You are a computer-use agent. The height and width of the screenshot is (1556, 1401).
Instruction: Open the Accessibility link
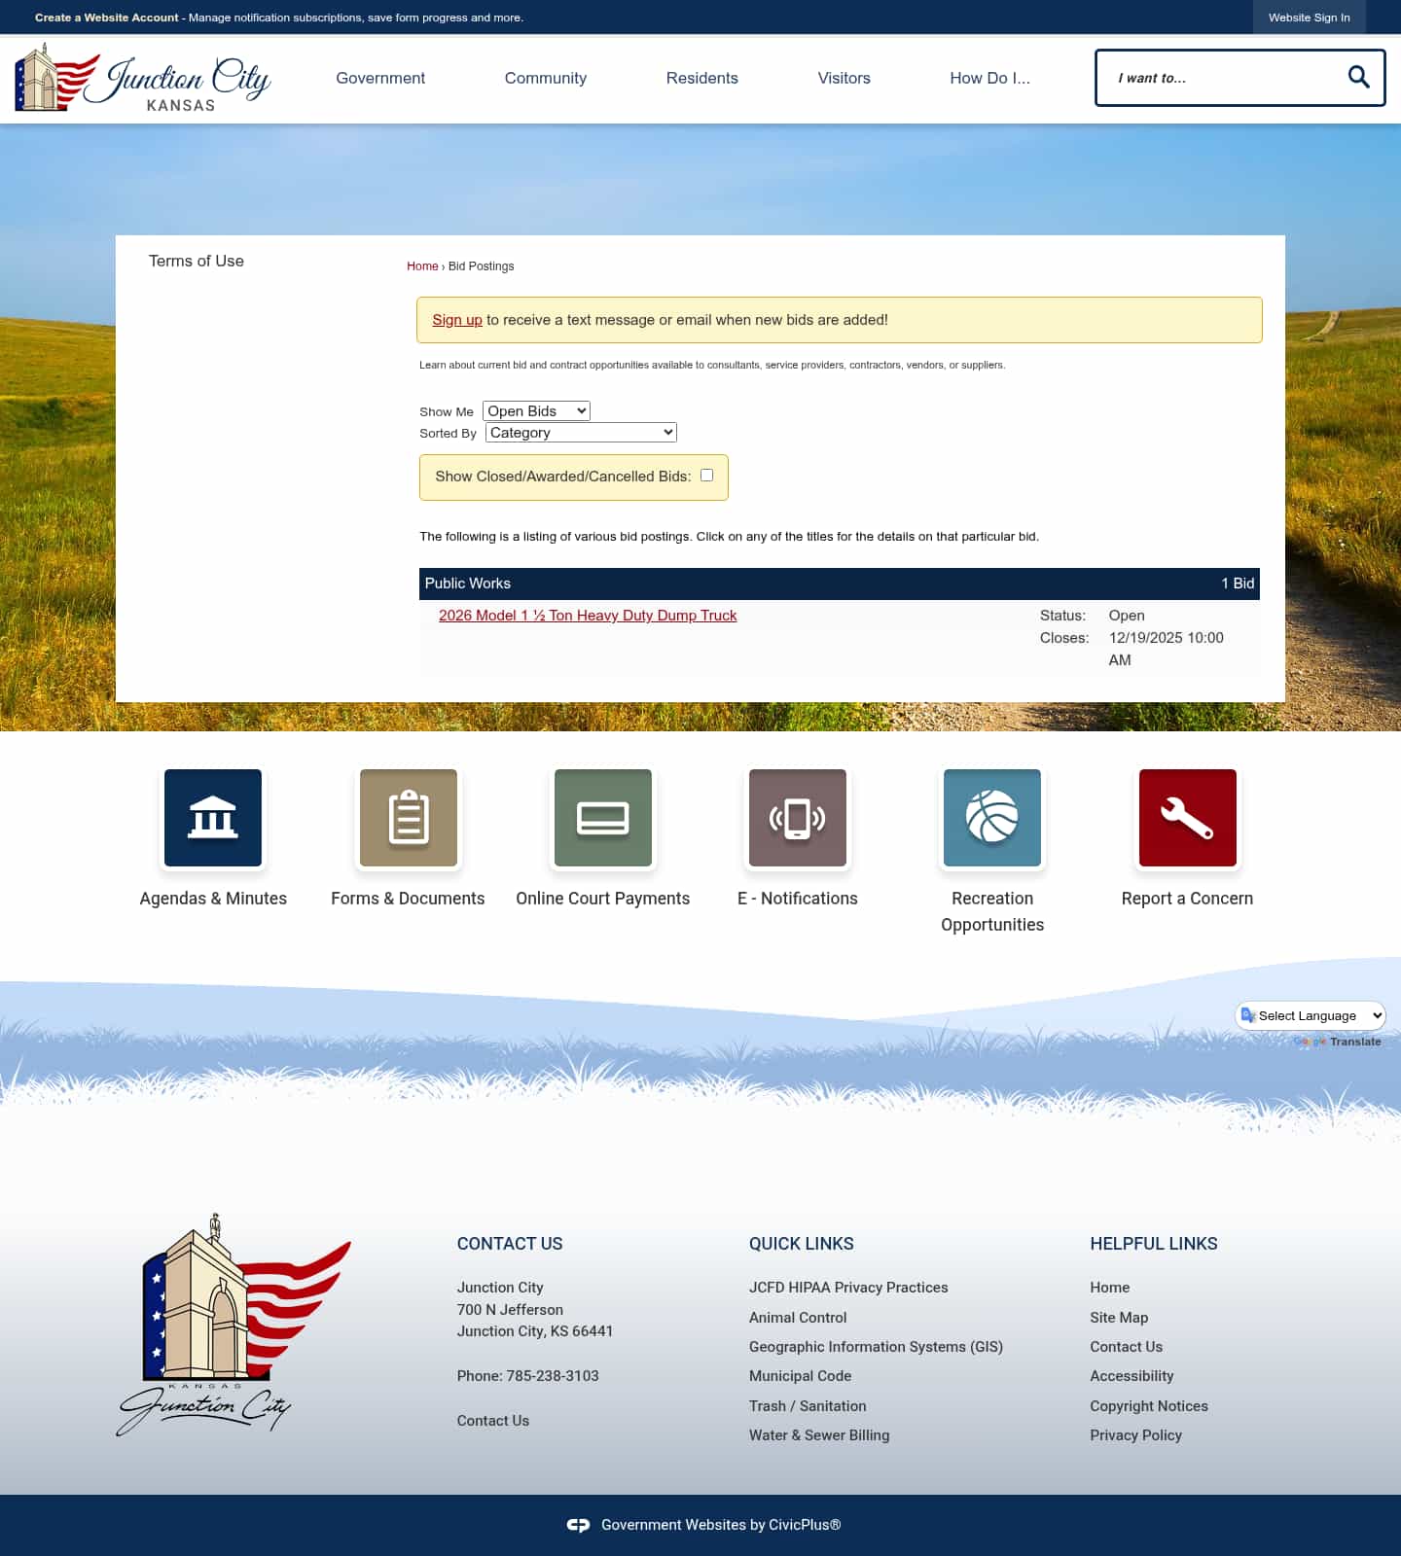point(1132,1376)
